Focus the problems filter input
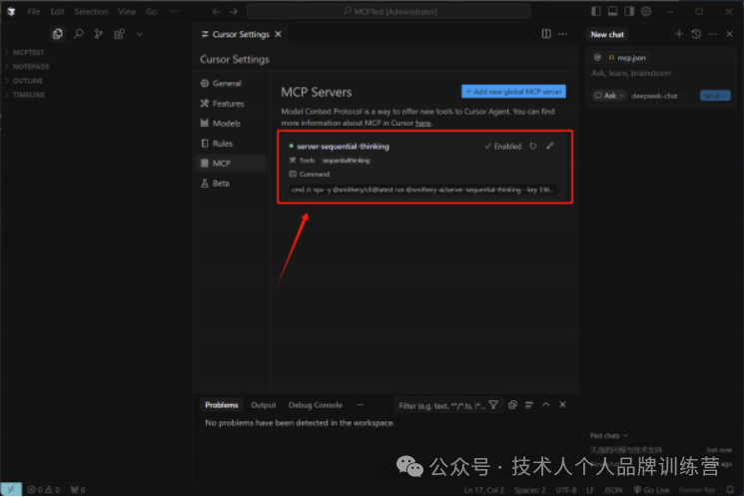Viewport: 744px width, 497px height. coord(441,405)
